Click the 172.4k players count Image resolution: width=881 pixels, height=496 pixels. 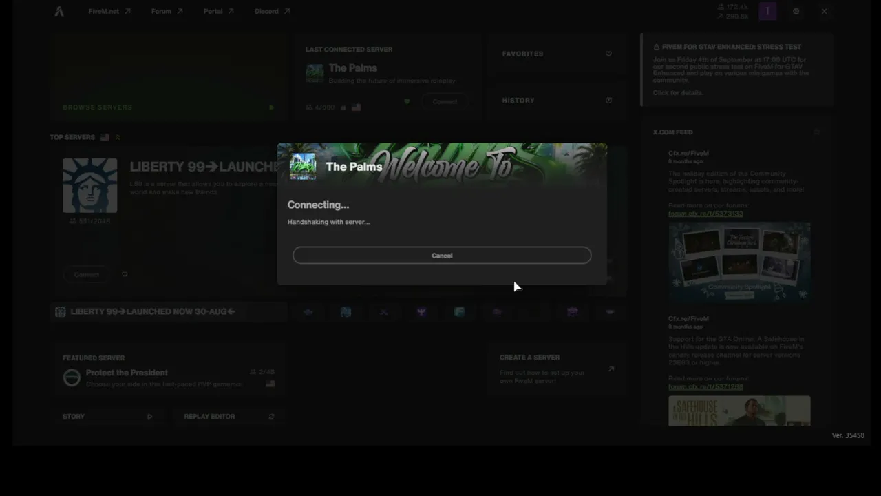(734, 7)
